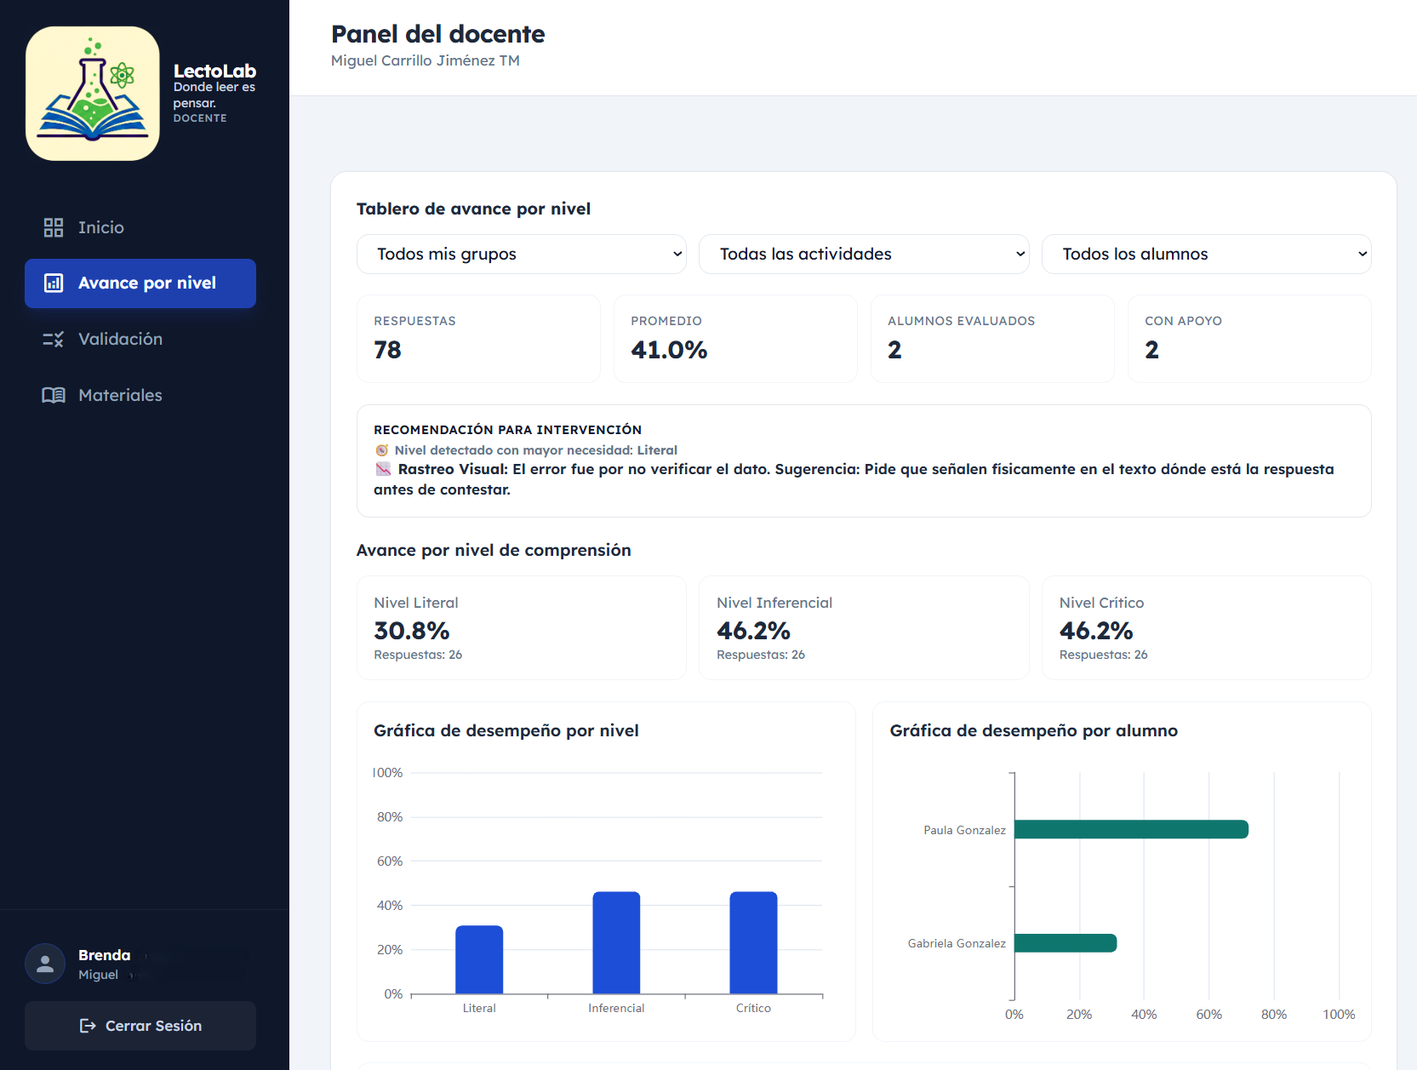Expand the Todas las actividades dropdown
This screenshot has height=1070, width=1417.
pyautogui.click(x=863, y=255)
